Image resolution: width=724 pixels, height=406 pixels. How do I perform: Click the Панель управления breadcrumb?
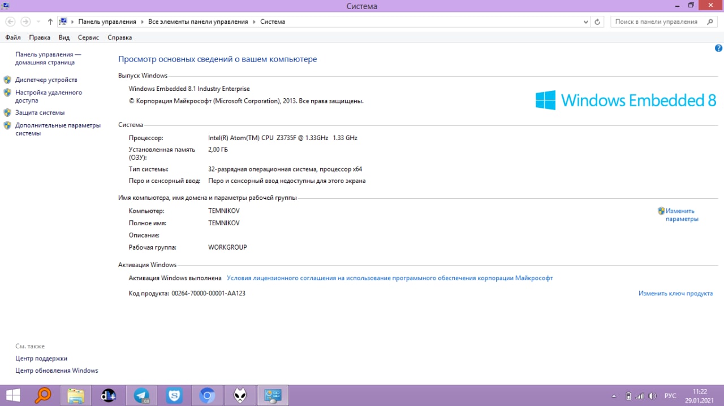click(107, 21)
